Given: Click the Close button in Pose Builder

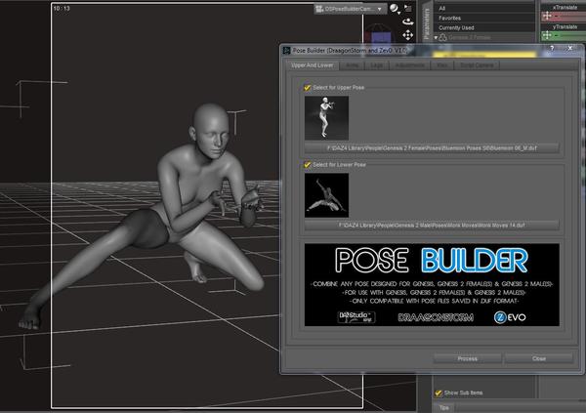Looking at the screenshot, I should pos(538,358).
